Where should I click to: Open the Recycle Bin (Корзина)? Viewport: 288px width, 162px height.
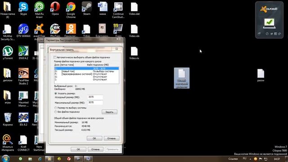click(x=8, y=119)
